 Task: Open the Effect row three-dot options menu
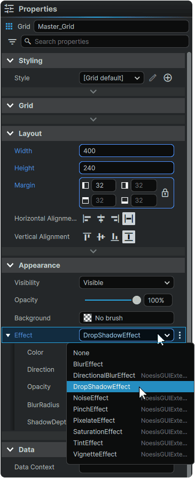coord(180,335)
